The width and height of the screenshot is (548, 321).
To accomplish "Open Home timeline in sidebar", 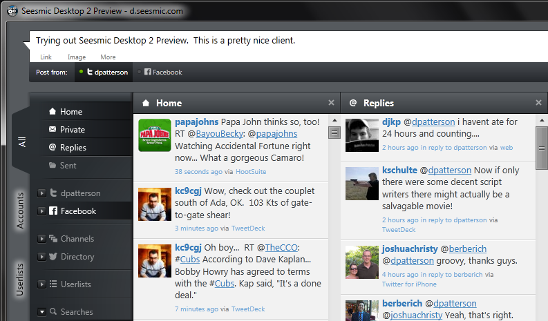I will click(66, 111).
